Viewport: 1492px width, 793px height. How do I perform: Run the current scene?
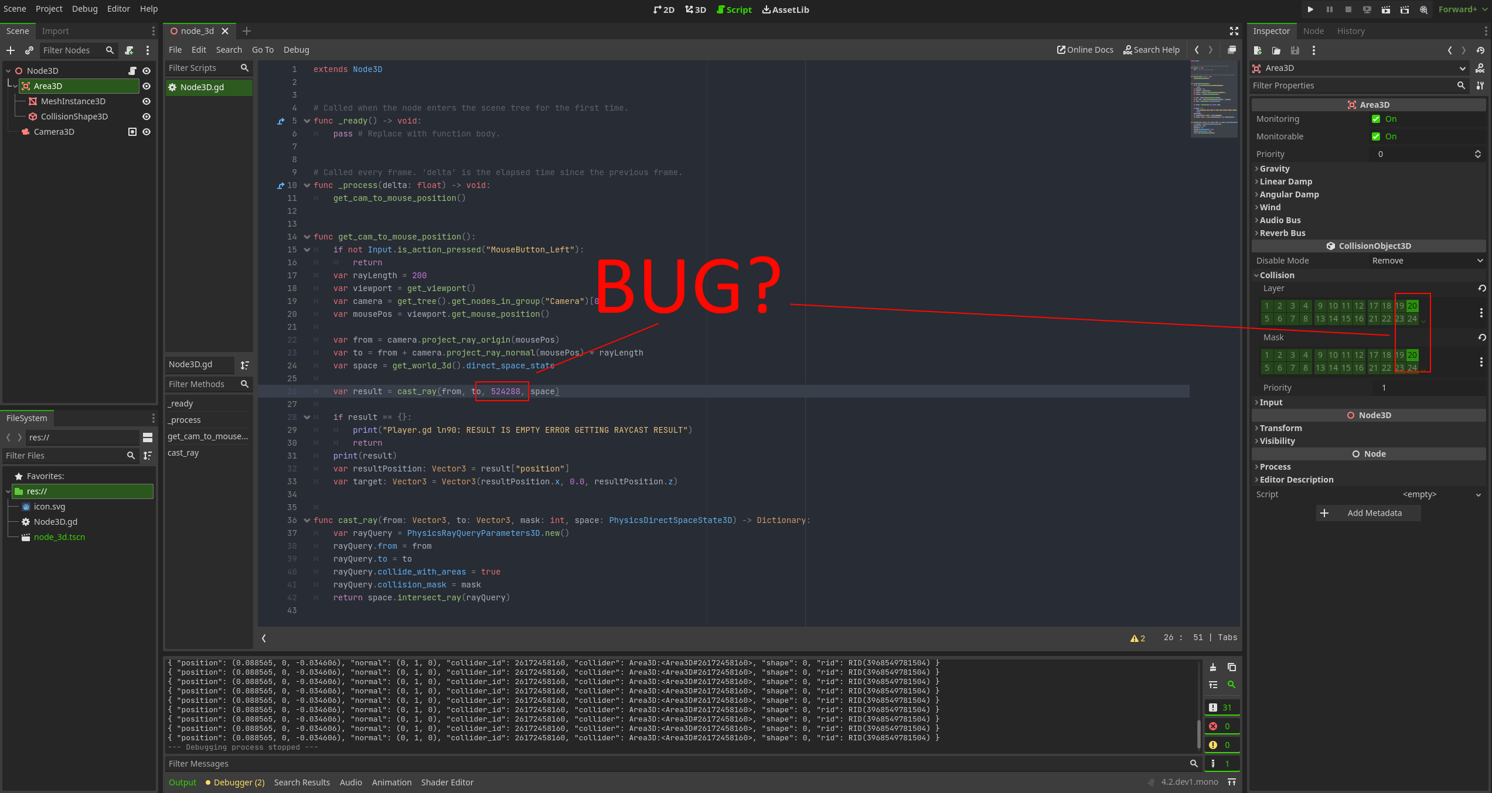click(x=1386, y=9)
